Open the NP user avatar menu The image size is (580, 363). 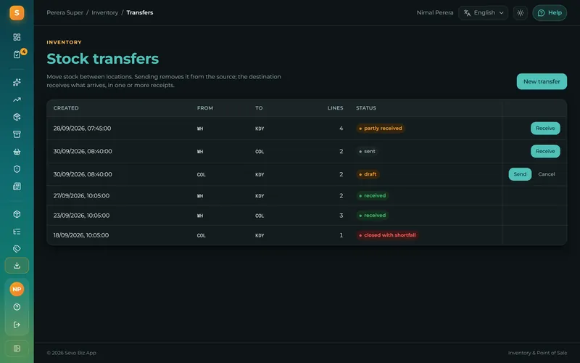click(17, 289)
